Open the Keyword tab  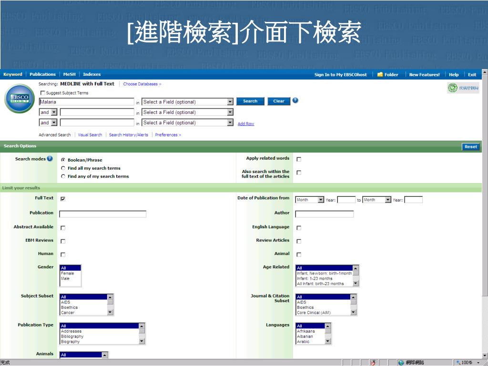pos(13,74)
